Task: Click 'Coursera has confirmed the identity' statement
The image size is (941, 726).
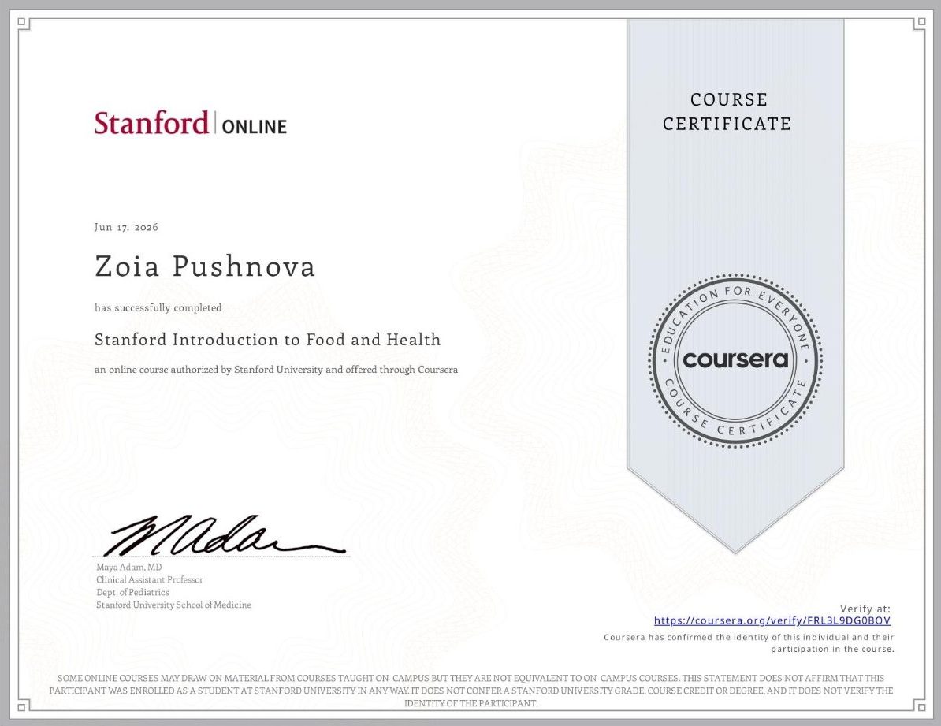Action: (749, 643)
